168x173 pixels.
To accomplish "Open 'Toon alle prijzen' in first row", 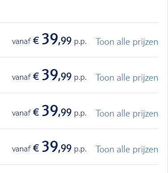I will tap(127, 42).
